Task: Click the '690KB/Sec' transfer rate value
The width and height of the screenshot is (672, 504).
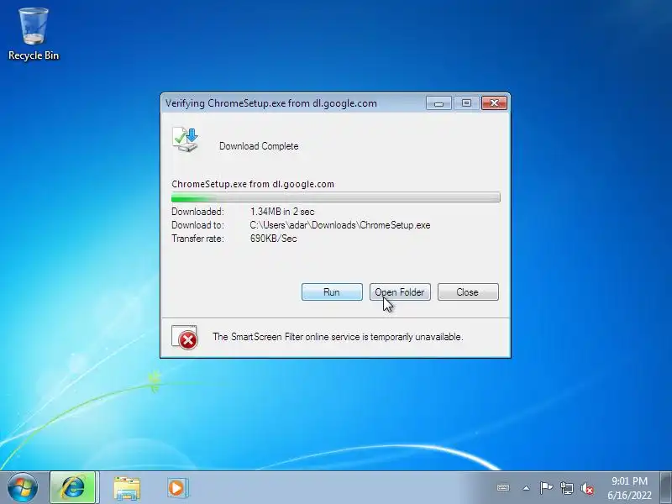Action: point(274,239)
